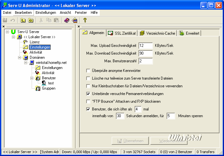Click the folder refresh toolbar icon

[31, 20]
